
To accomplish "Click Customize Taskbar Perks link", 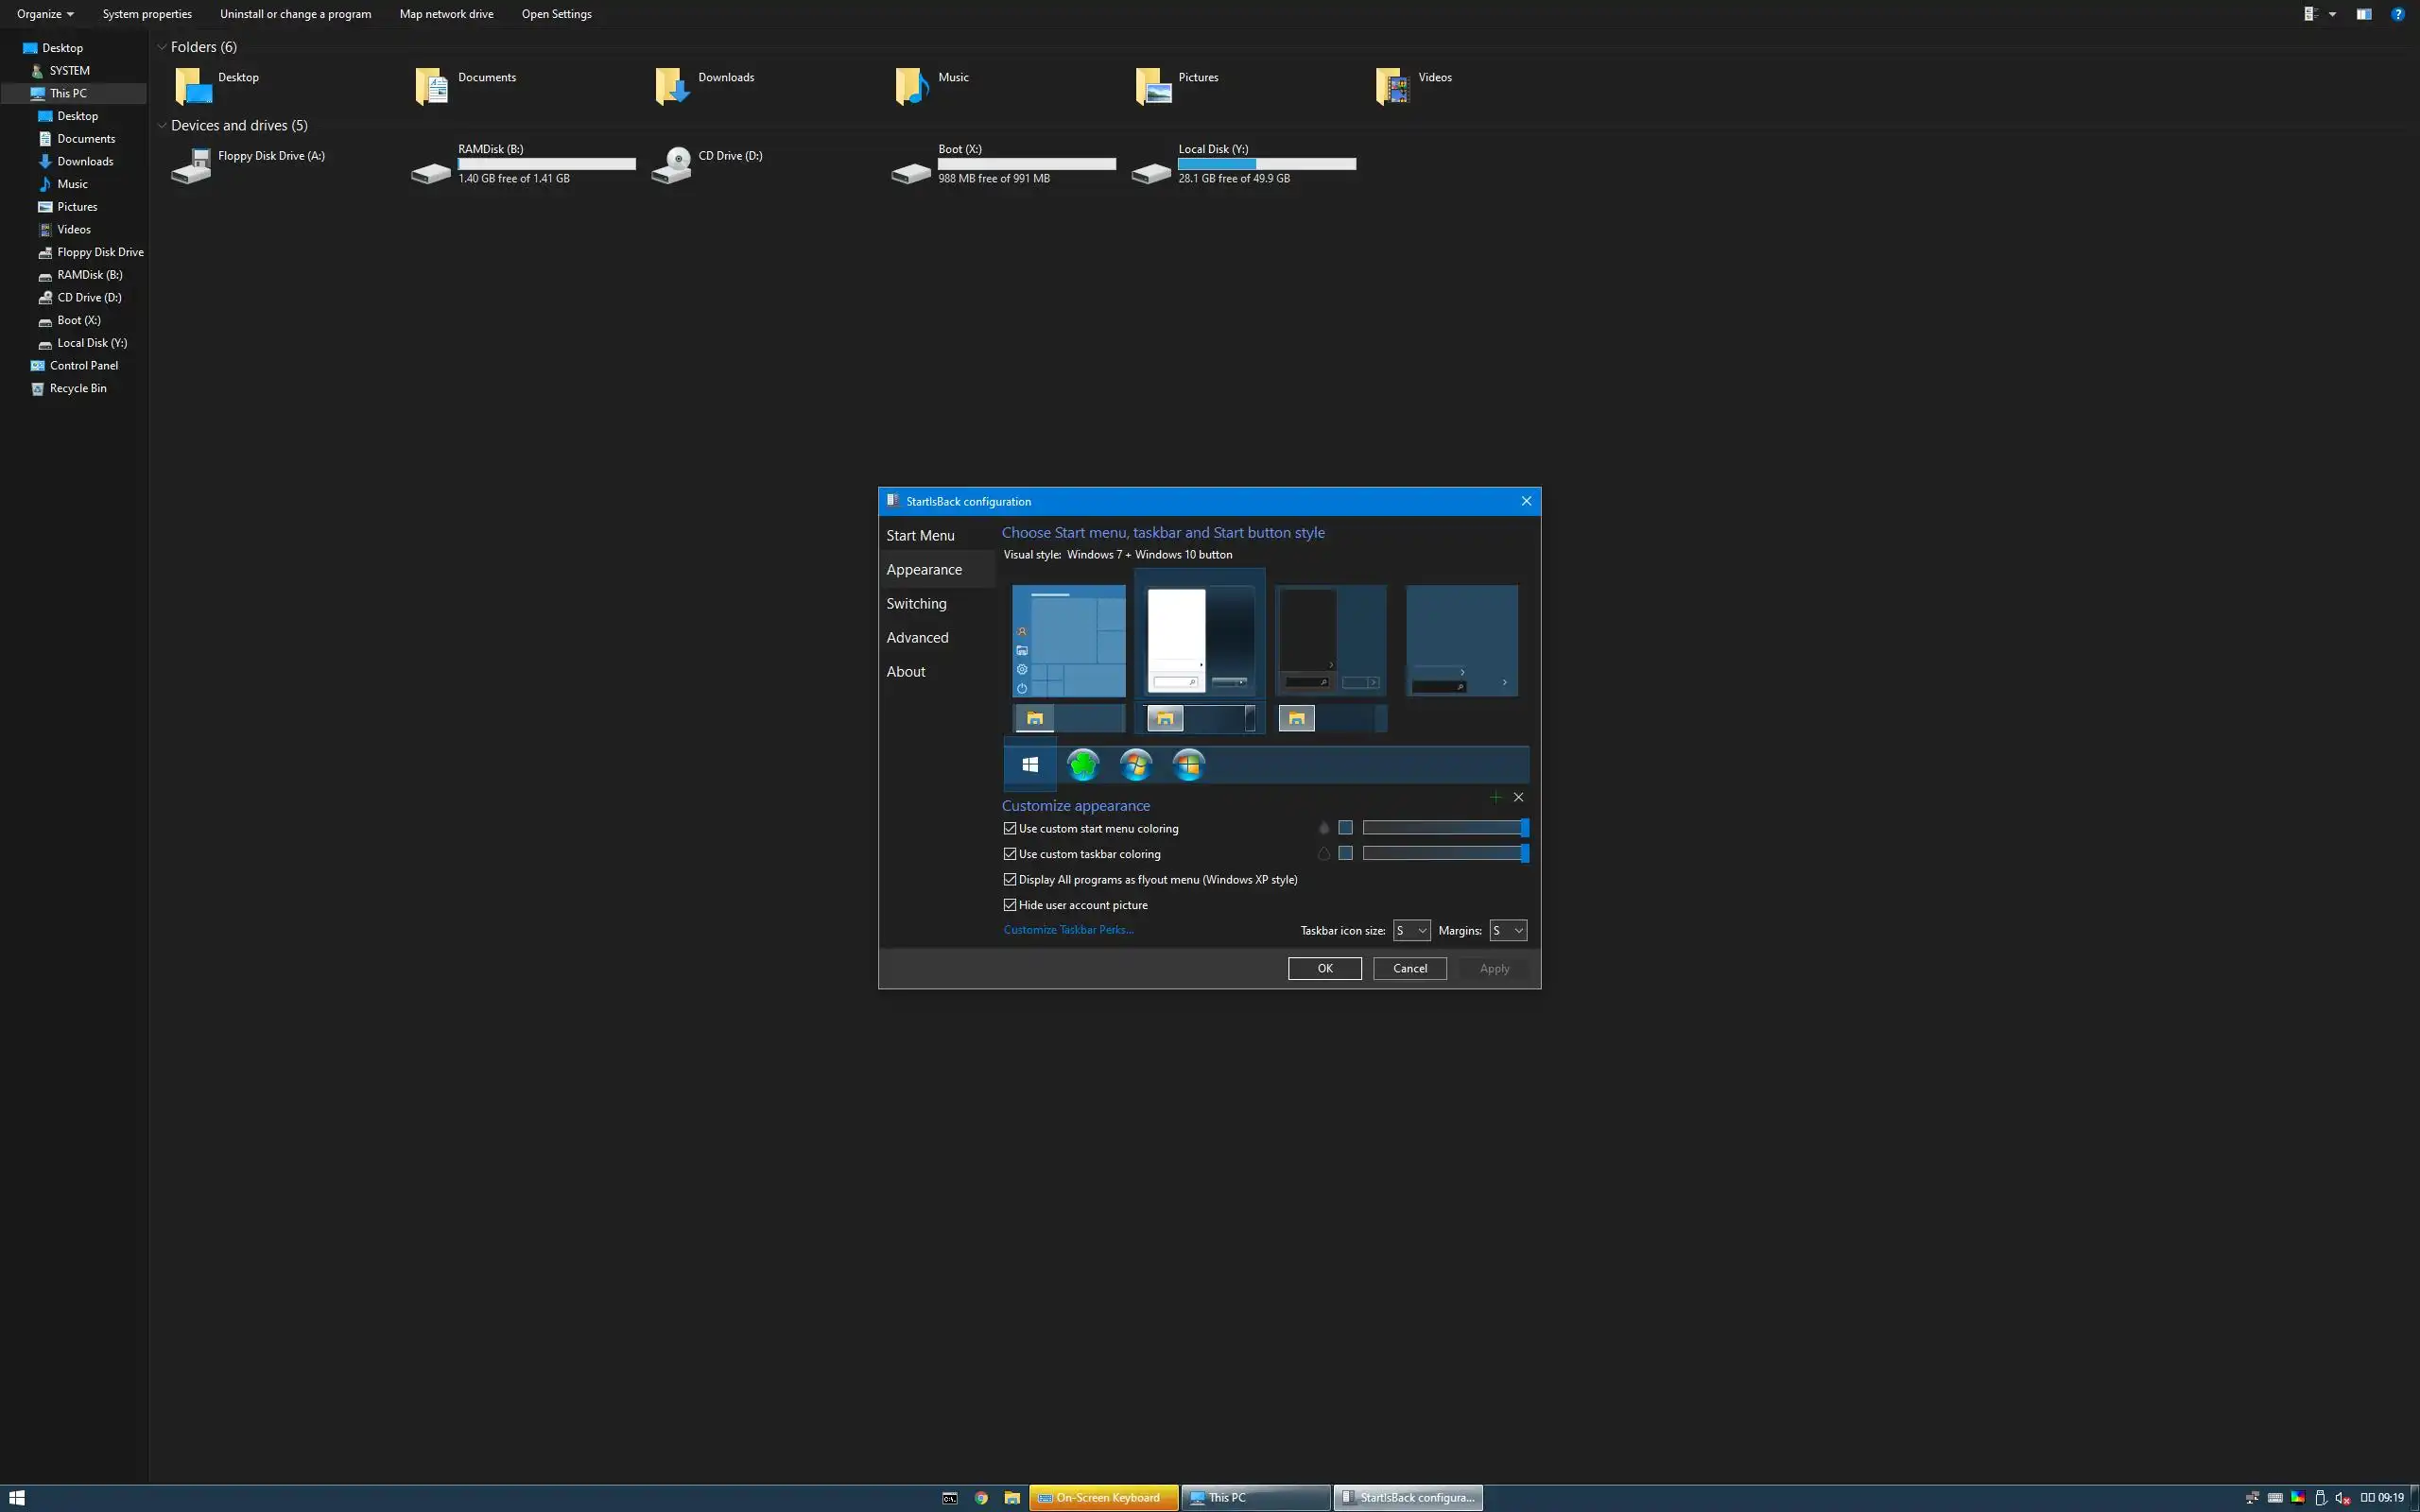I will tap(1068, 930).
